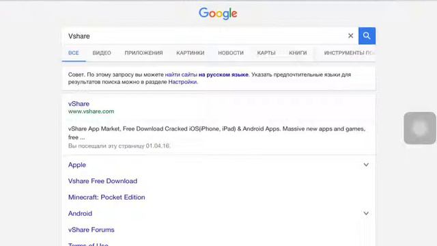This screenshot has width=437, height=246.
Task: Switch to the КНИГИ tab
Action: (298, 53)
